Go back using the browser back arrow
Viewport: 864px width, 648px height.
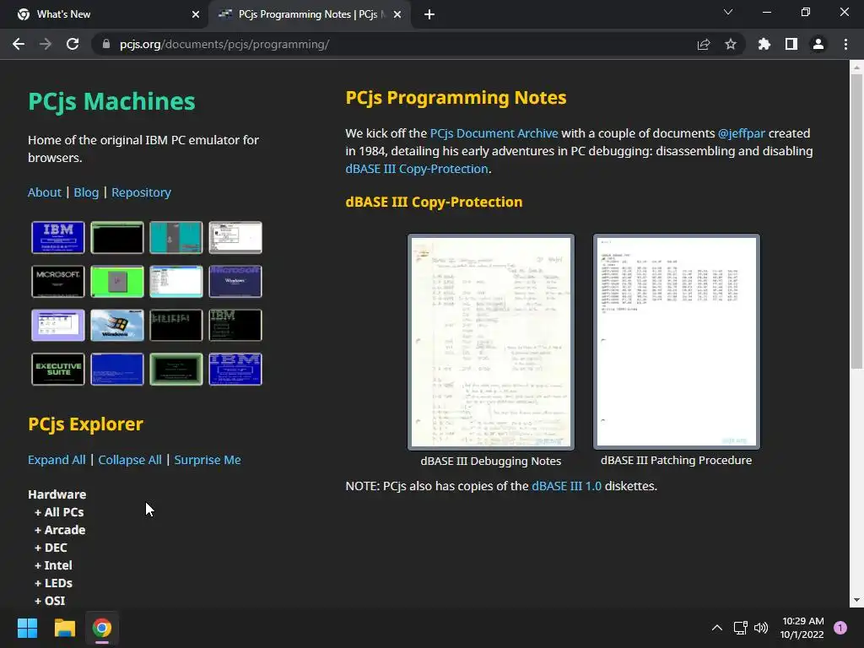tap(19, 44)
